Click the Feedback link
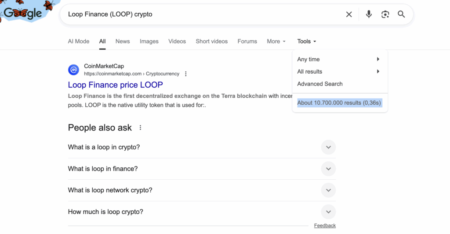450x234 pixels. point(325,226)
